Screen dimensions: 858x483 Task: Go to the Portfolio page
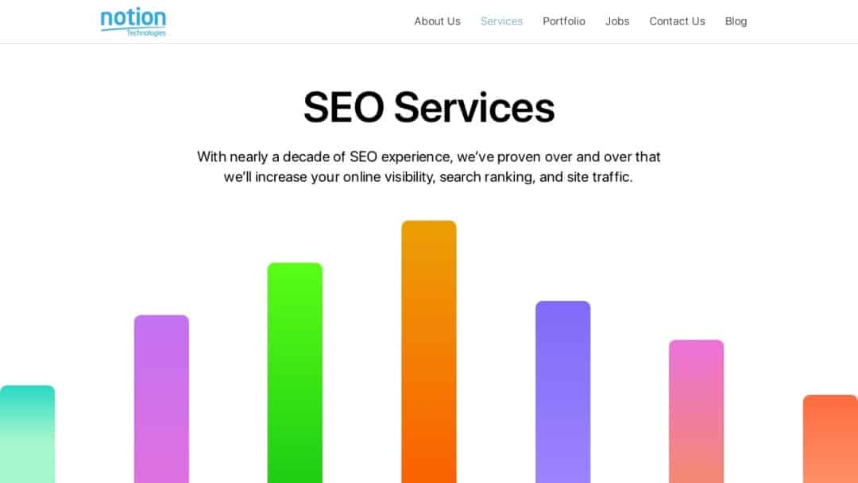(564, 21)
